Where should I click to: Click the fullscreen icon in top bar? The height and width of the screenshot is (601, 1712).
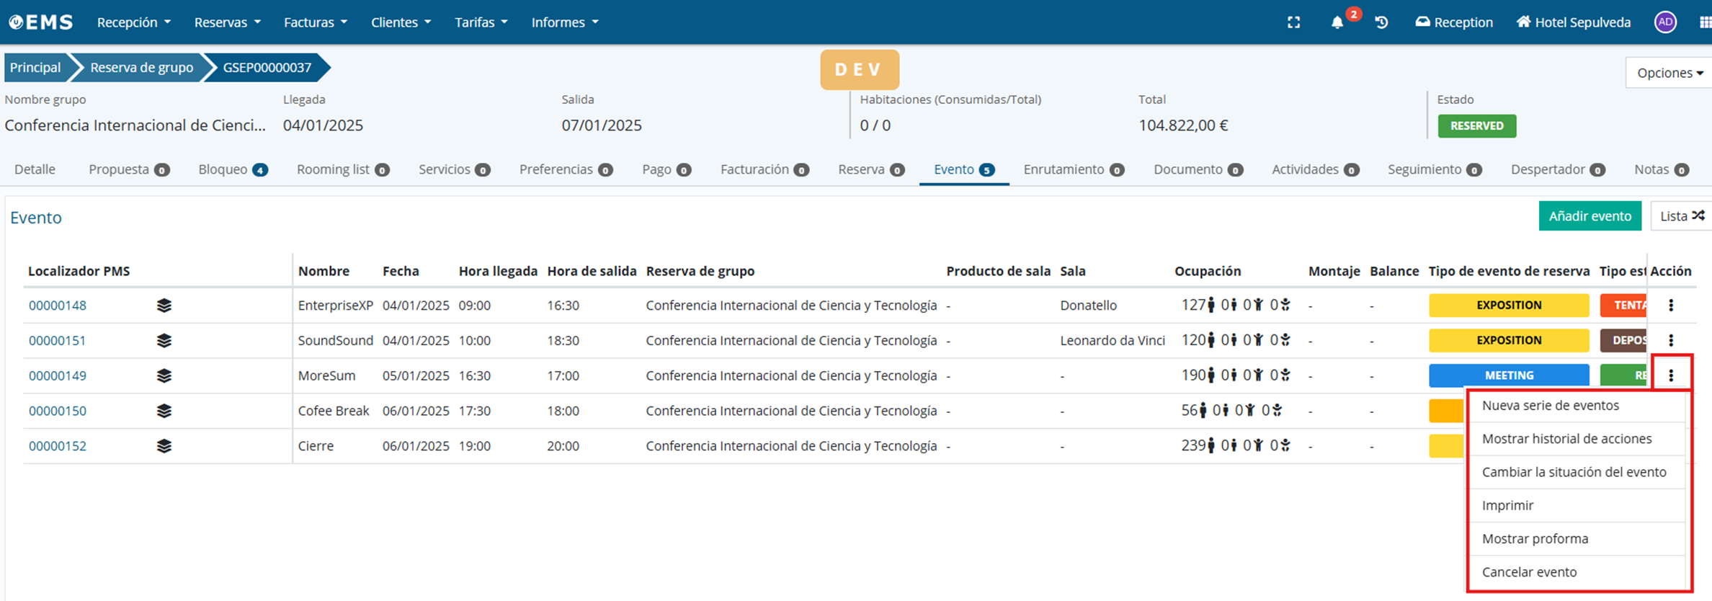(1293, 22)
